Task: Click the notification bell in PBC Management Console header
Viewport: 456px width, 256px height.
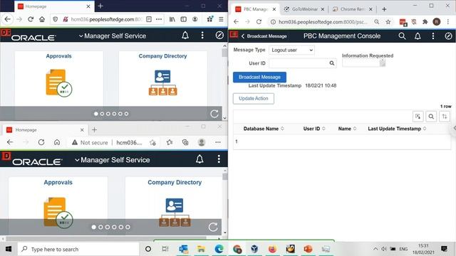Action: [418, 36]
